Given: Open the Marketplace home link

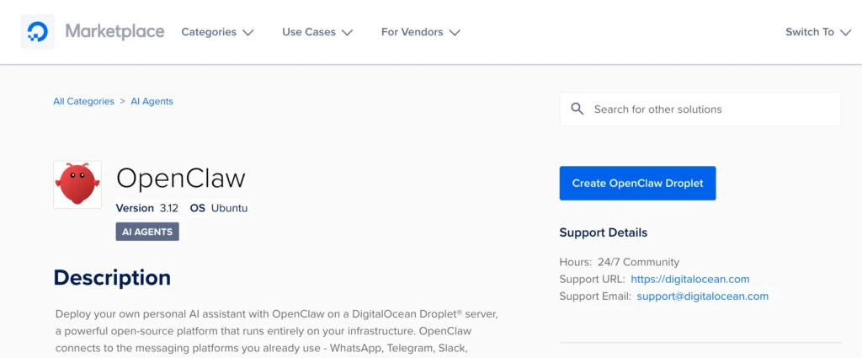Looking at the screenshot, I should point(114,31).
